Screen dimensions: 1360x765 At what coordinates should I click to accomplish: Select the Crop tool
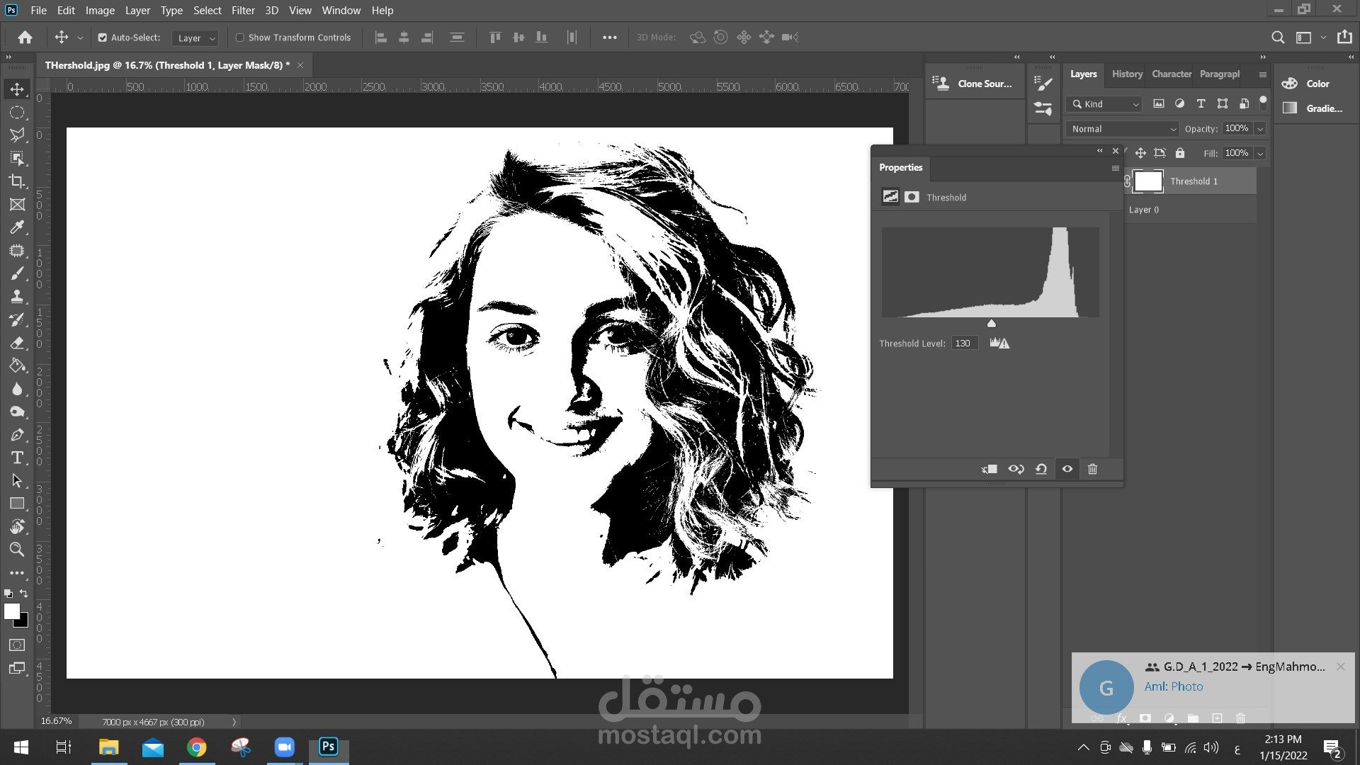pos(17,181)
